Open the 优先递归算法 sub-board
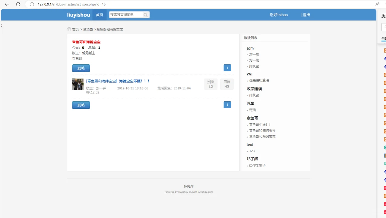 click(259, 80)
